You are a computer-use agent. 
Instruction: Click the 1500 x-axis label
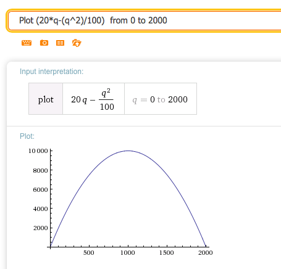click(x=167, y=252)
